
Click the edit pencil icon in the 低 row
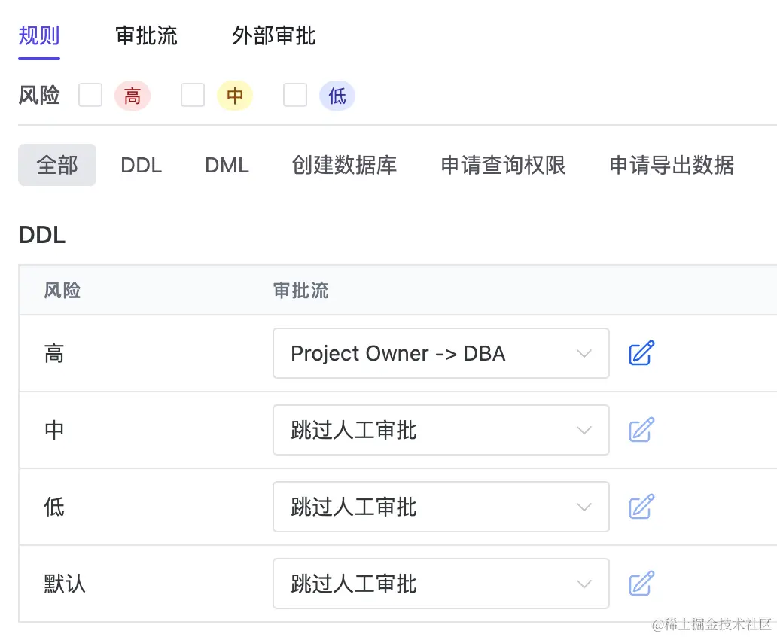tap(641, 507)
